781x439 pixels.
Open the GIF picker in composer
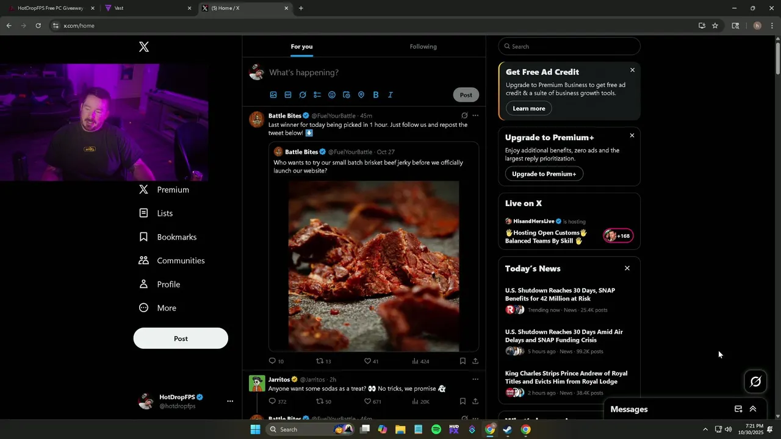pyautogui.click(x=288, y=95)
